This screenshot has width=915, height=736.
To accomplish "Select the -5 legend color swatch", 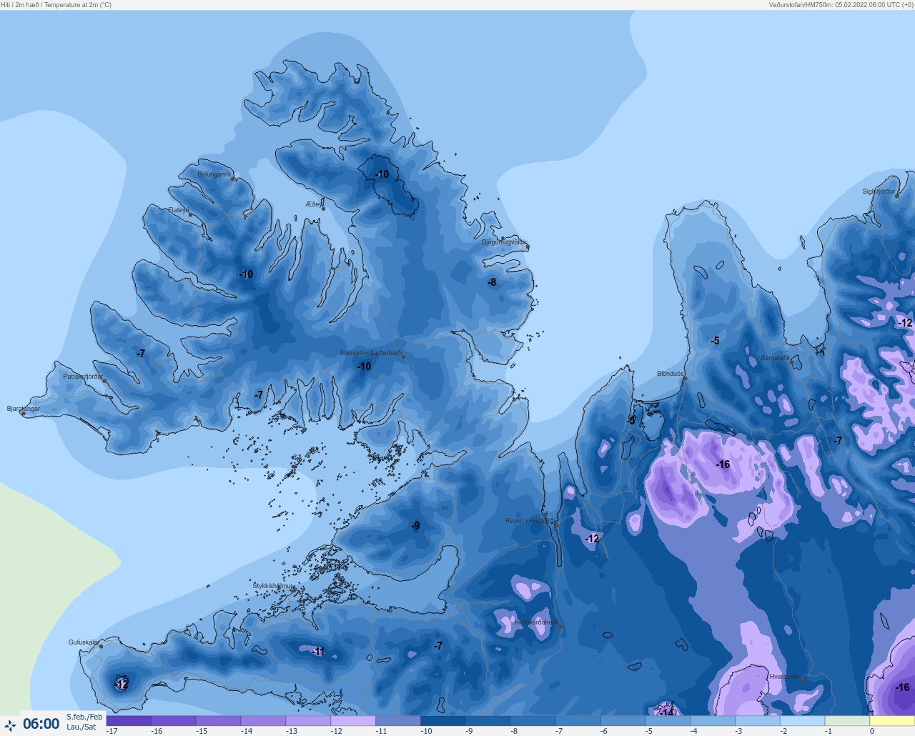I will [x=668, y=721].
